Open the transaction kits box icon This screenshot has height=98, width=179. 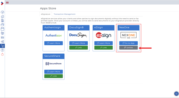[2, 25]
